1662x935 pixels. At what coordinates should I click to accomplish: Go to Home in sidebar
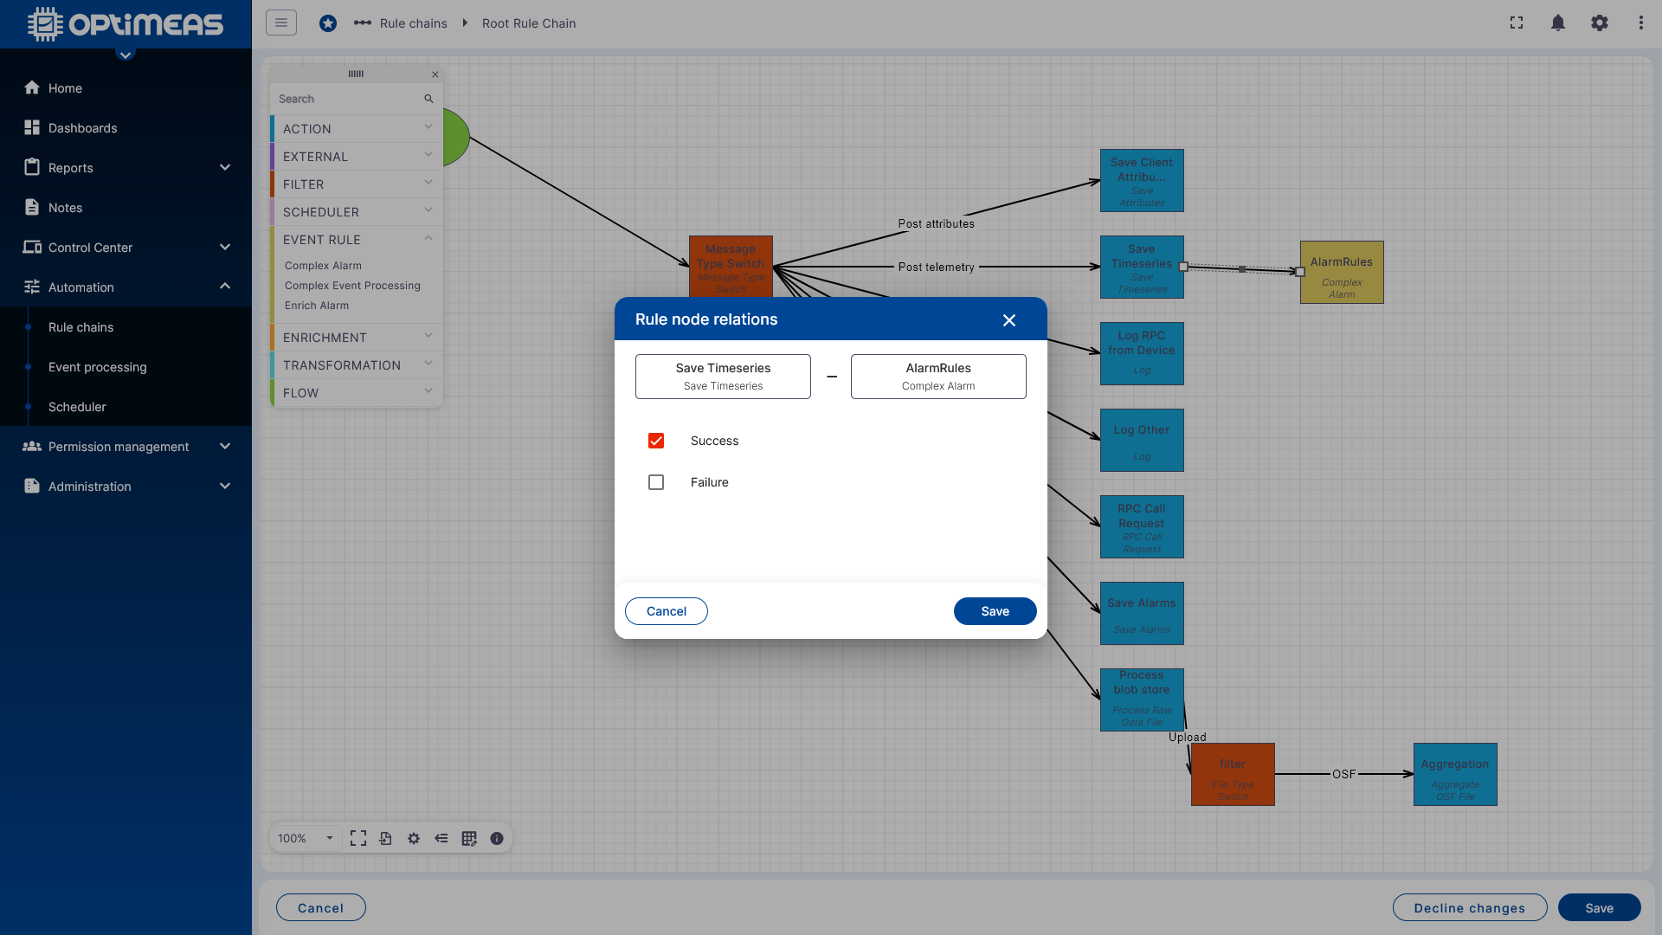tap(65, 88)
